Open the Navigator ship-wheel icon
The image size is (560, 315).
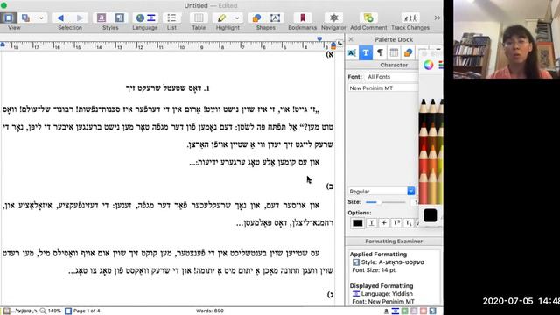click(333, 17)
